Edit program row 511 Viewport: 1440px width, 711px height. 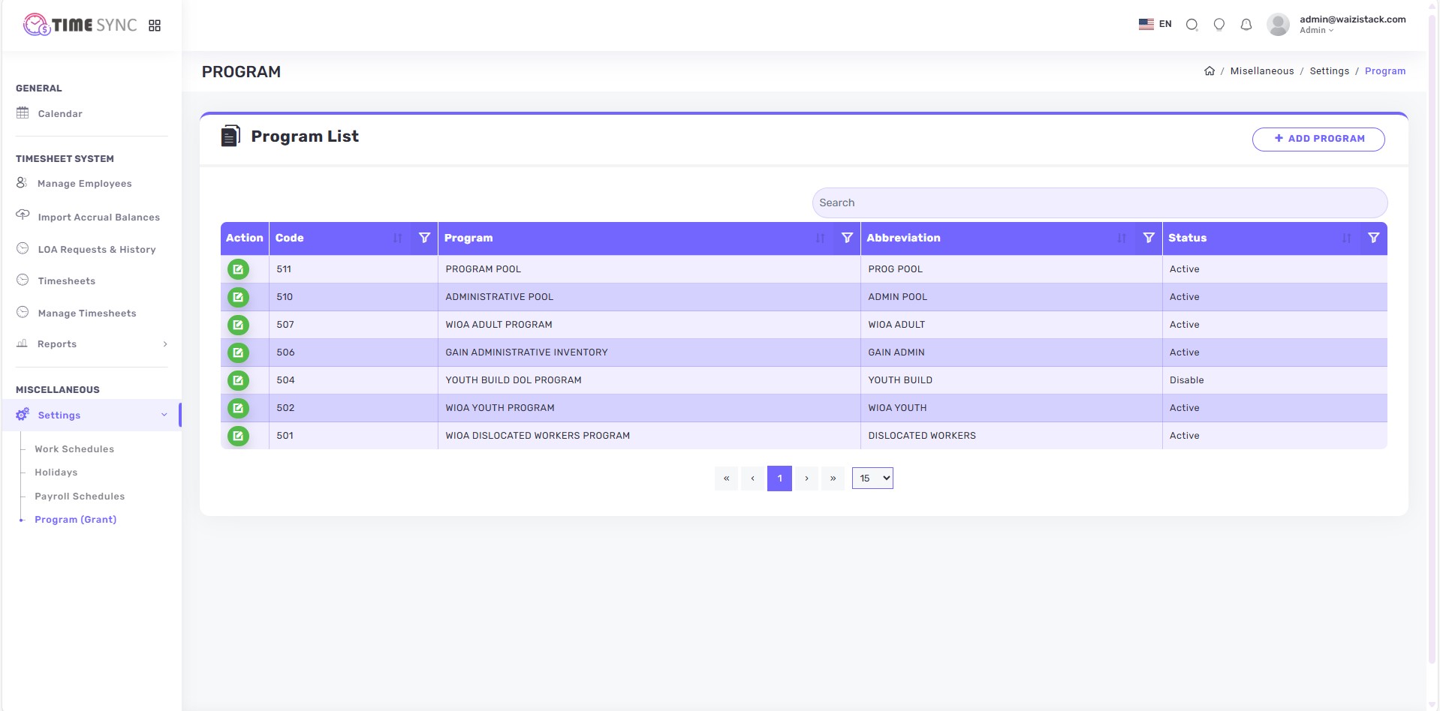tap(238, 269)
